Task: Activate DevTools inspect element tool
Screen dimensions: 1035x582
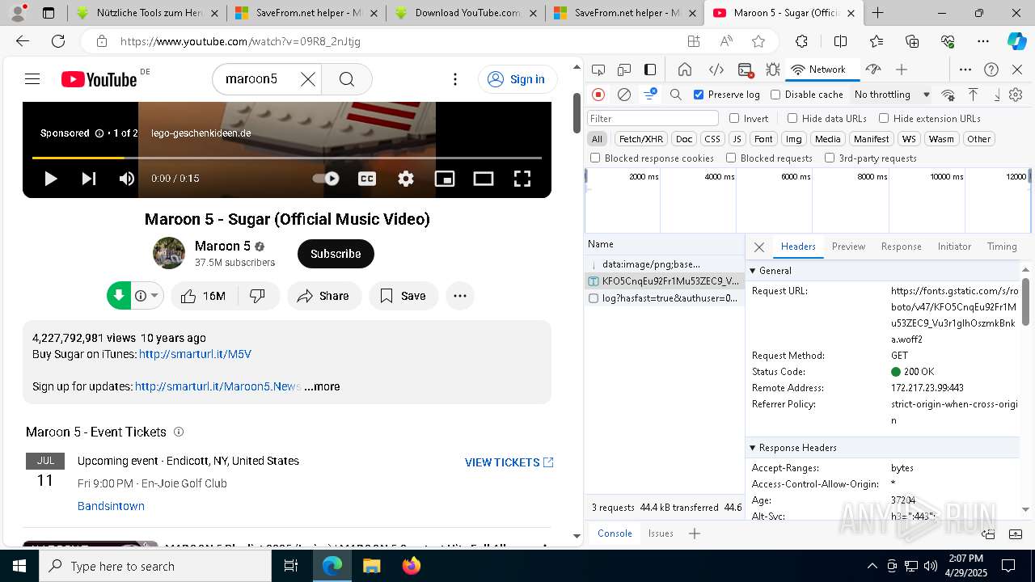Action: (598, 70)
